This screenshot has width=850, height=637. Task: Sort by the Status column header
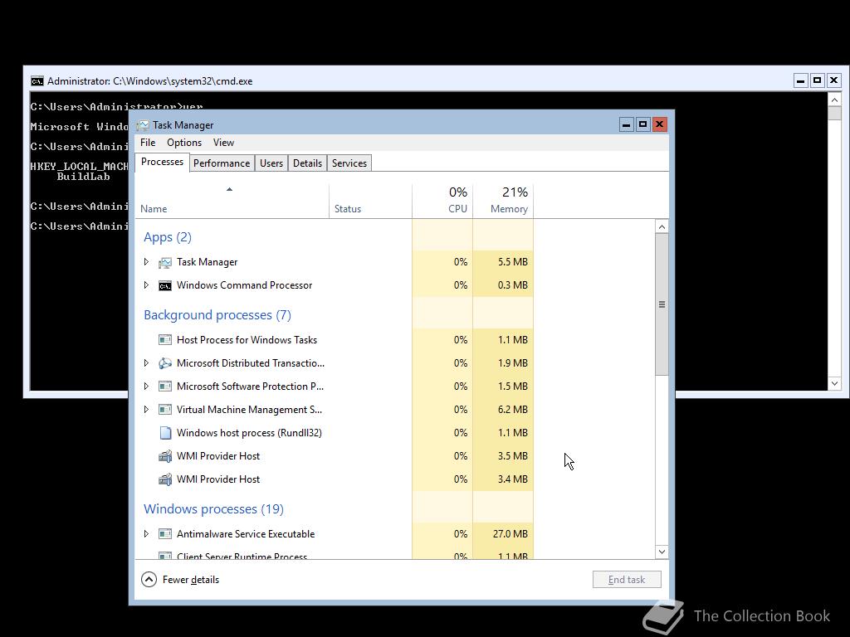click(x=371, y=202)
